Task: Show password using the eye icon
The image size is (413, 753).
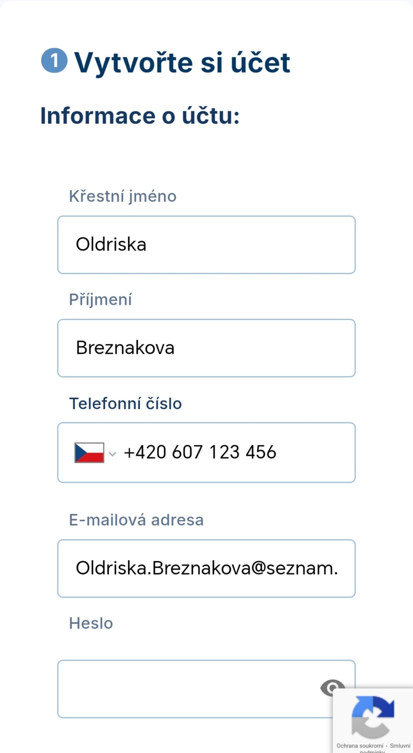Action: pos(332,688)
